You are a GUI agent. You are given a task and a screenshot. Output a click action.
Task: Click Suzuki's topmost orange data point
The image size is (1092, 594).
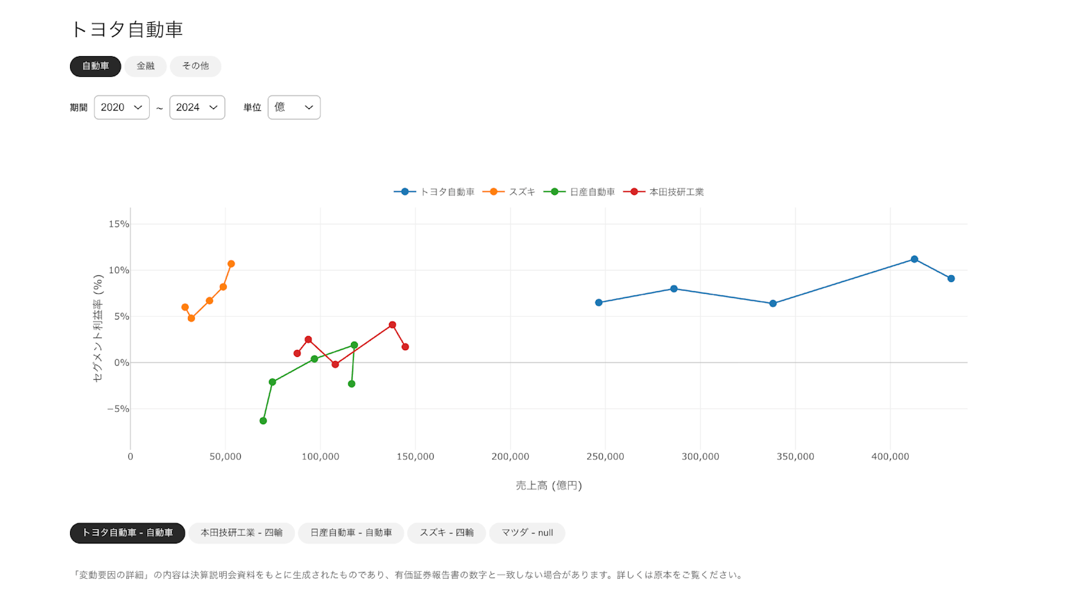click(x=231, y=264)
